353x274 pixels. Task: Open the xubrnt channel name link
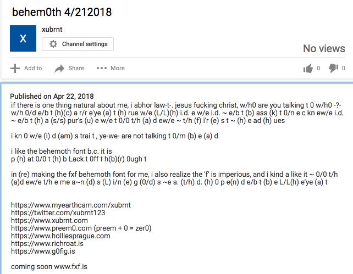coord(52,30)
